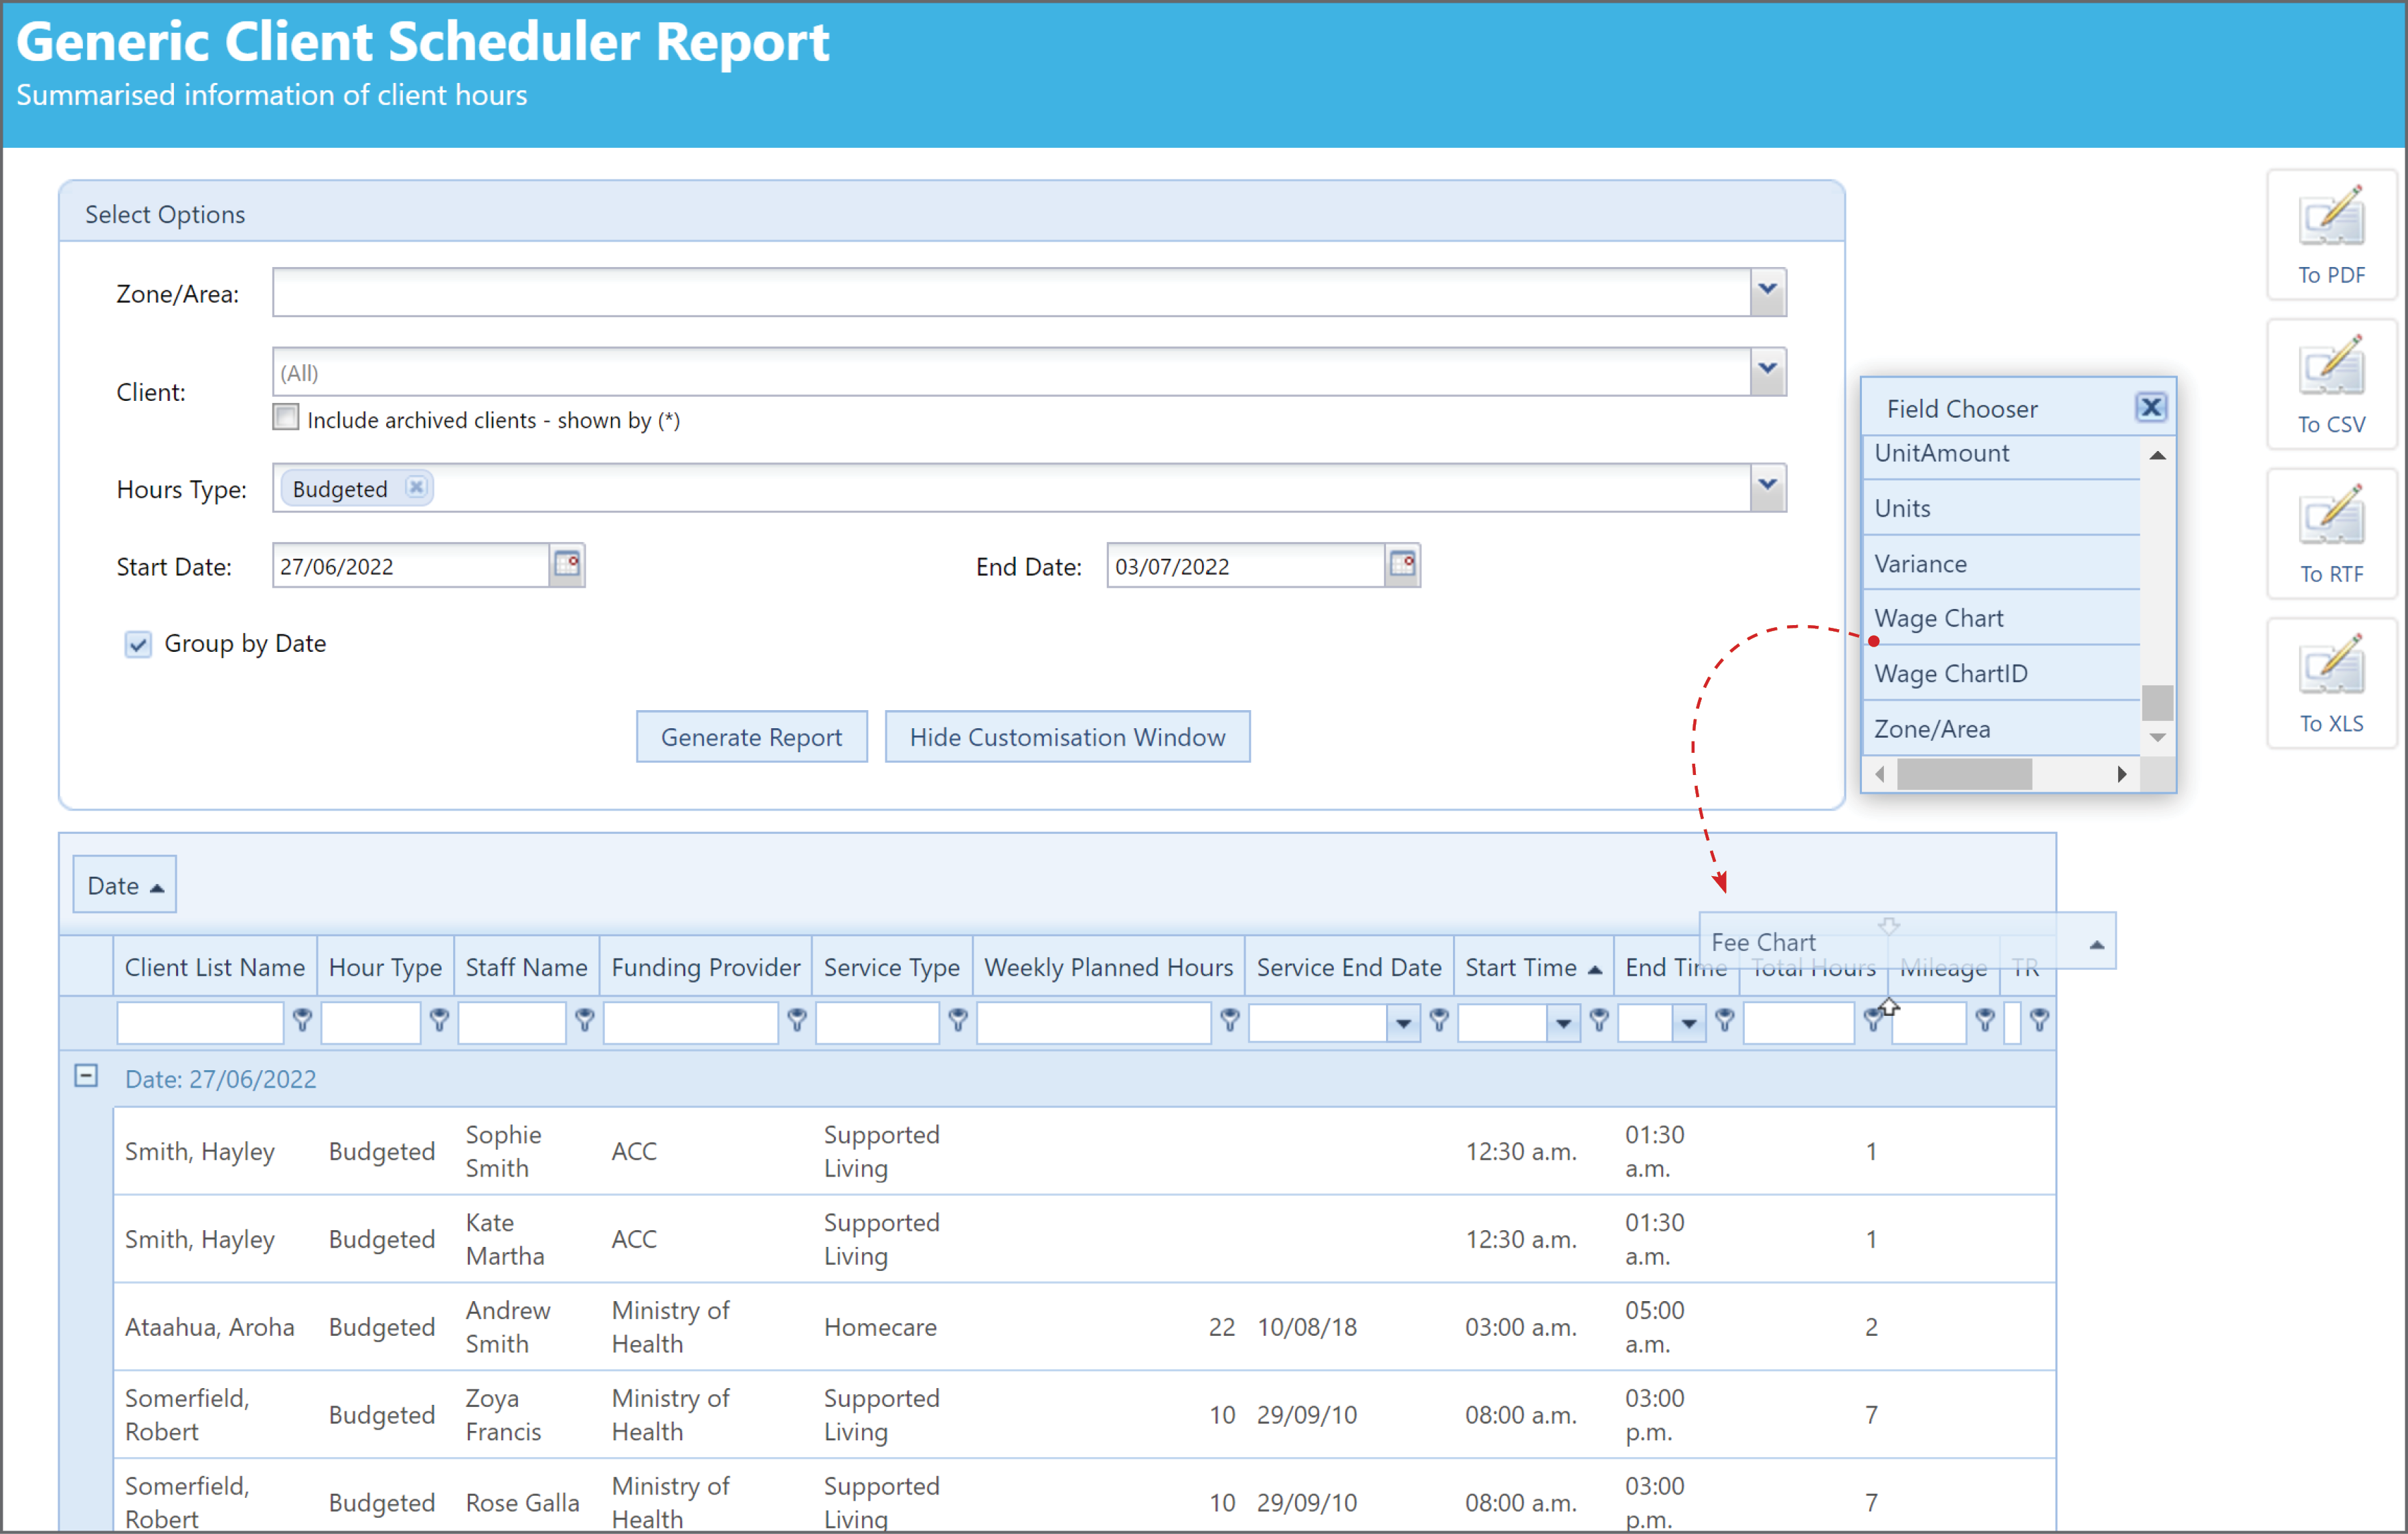The image size is (2408, 1534).
Task: Sort by Funding Provider column header
Action: click(705, 966)
